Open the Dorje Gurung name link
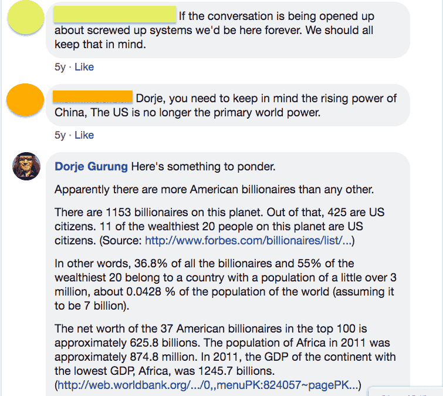 point(91,166)
